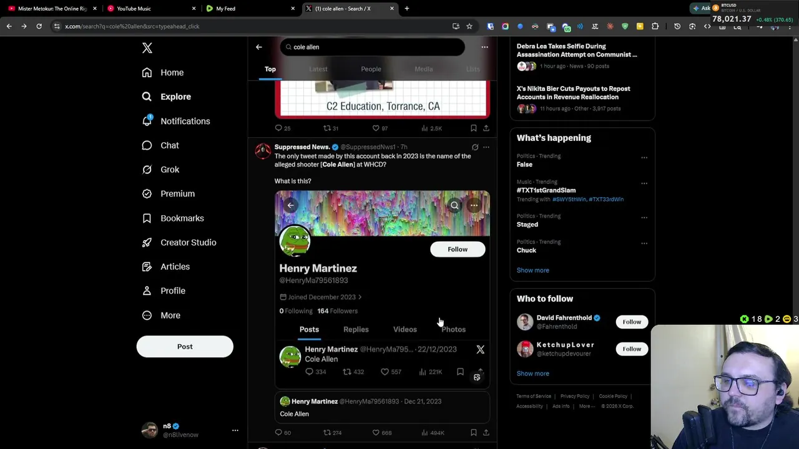Like the post with 97 likes

(380, 128)
